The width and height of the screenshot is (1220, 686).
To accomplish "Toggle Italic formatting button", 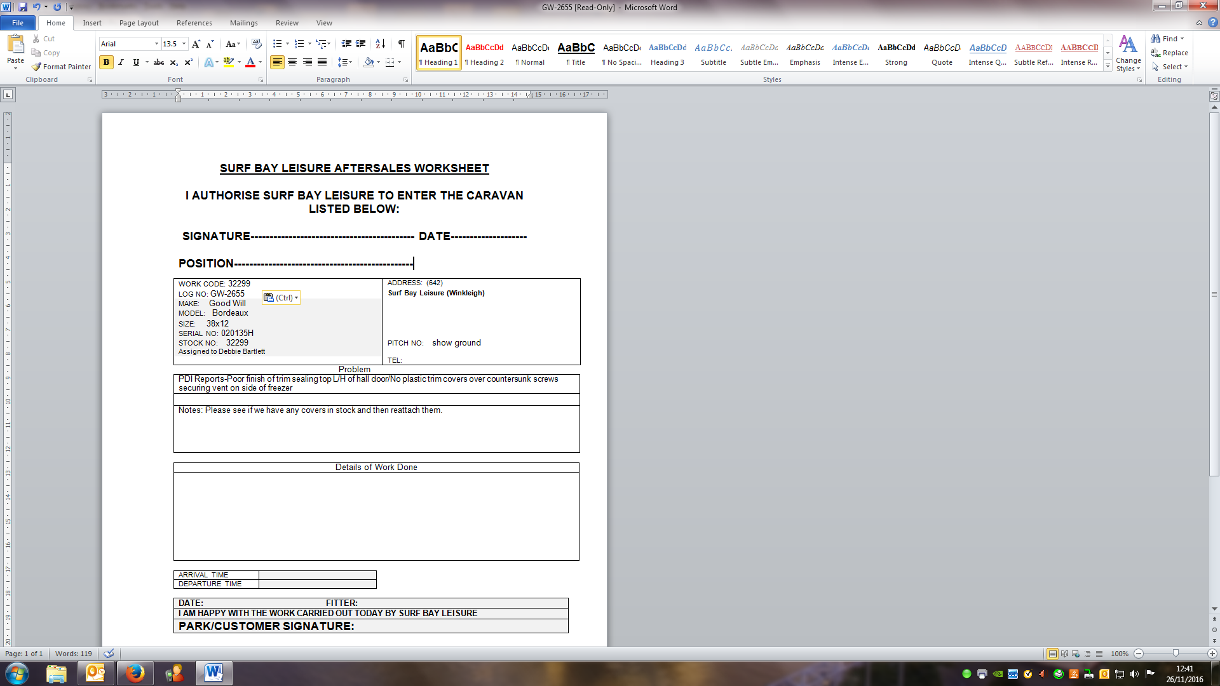I will pyautogui.click(x=121, y=62).
